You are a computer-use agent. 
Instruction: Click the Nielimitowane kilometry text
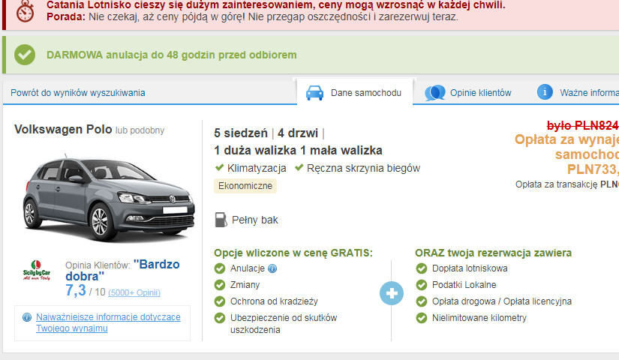[479, 318]
